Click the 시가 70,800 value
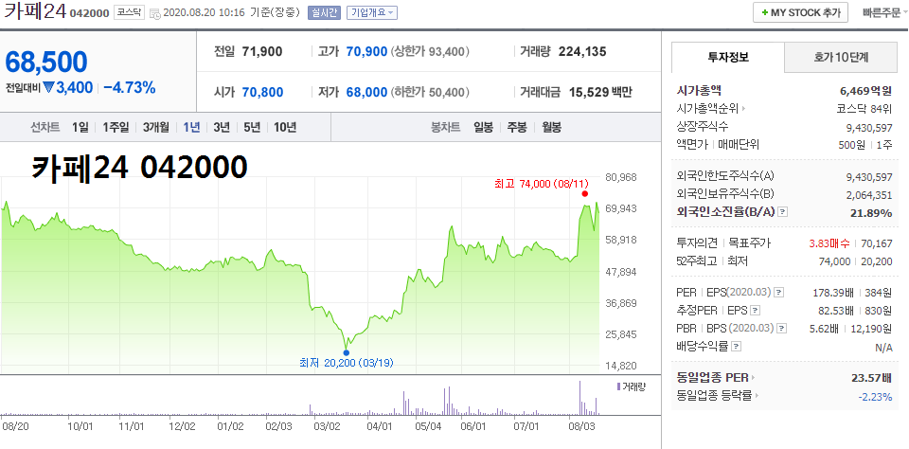This screenshot has height=449, width=909. click(x=262, y=92)
